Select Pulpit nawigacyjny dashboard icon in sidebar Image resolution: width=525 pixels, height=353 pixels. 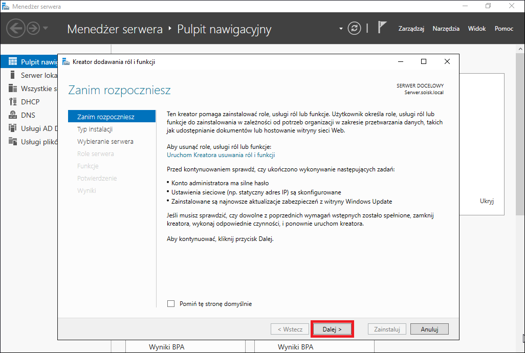(13, 61)
